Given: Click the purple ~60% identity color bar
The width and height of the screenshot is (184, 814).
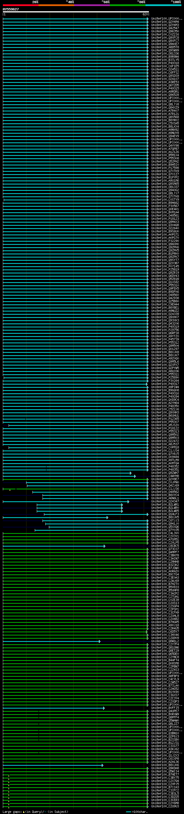Looking at the screenshot, I should coord(92,5).
